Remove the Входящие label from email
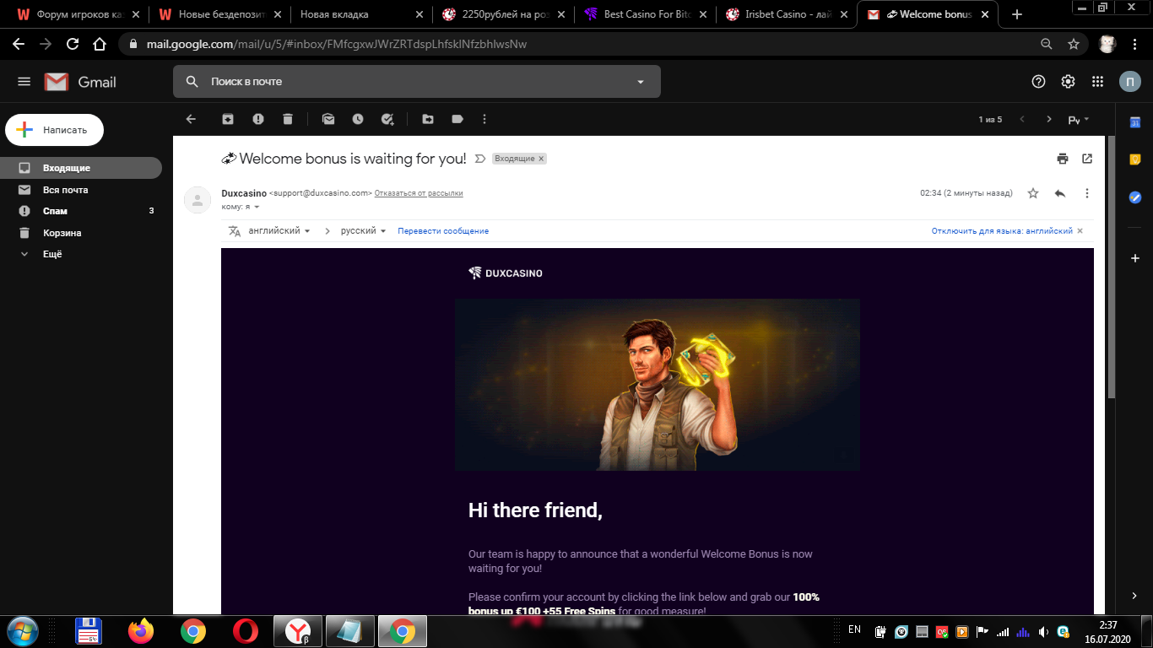This screenshot has width=1153, height=648. 542,159
